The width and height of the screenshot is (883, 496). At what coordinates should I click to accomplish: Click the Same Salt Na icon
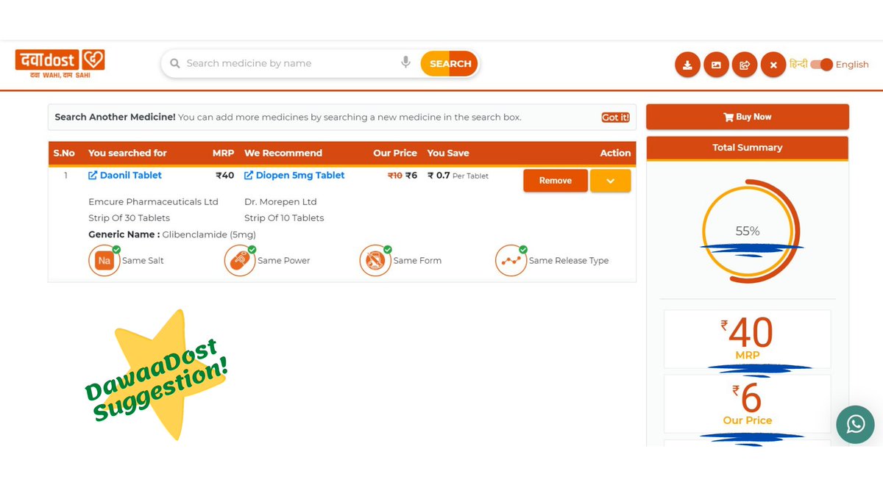pos(104,261)
